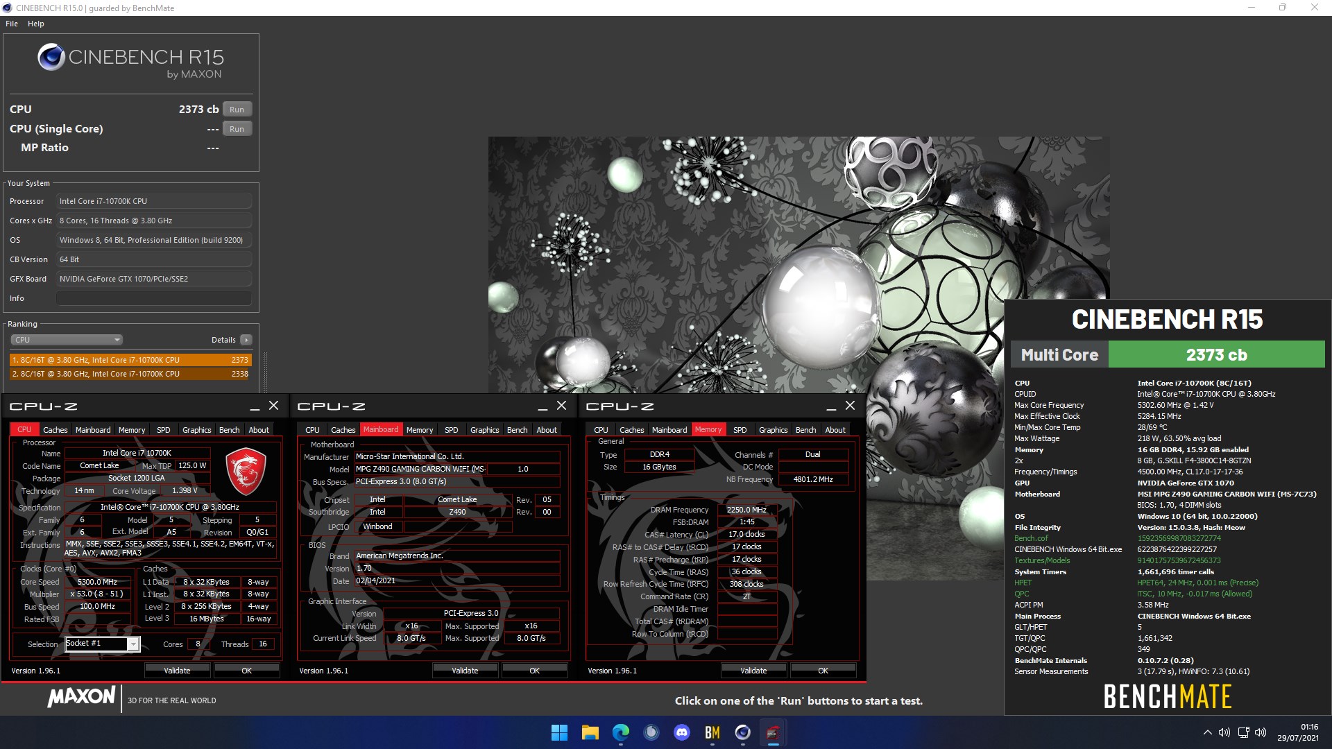The height and width of the screenshot is (749, 1332).
Task: Open Graphics tab in third CPU-Z window
Action: 774,430
